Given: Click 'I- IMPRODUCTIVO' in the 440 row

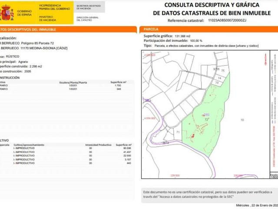Looking at the screenshot, I should (x=24, y=163).
